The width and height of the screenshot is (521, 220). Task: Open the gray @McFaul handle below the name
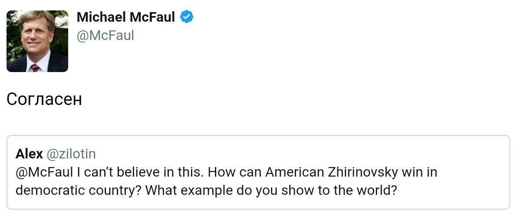click(106, 35)
